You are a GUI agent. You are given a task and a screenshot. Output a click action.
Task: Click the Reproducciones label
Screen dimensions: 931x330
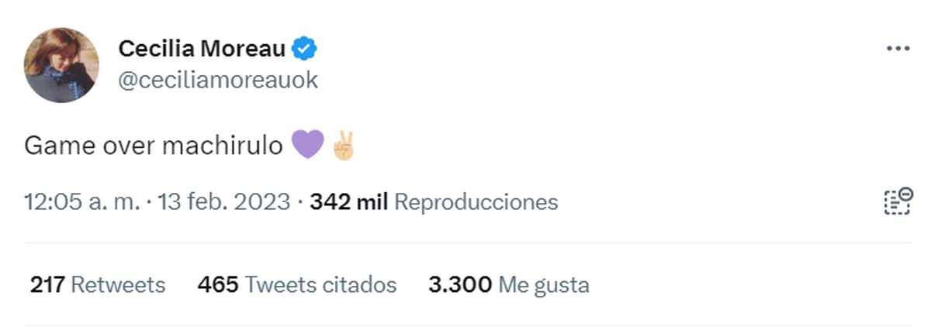click(476, 202)
